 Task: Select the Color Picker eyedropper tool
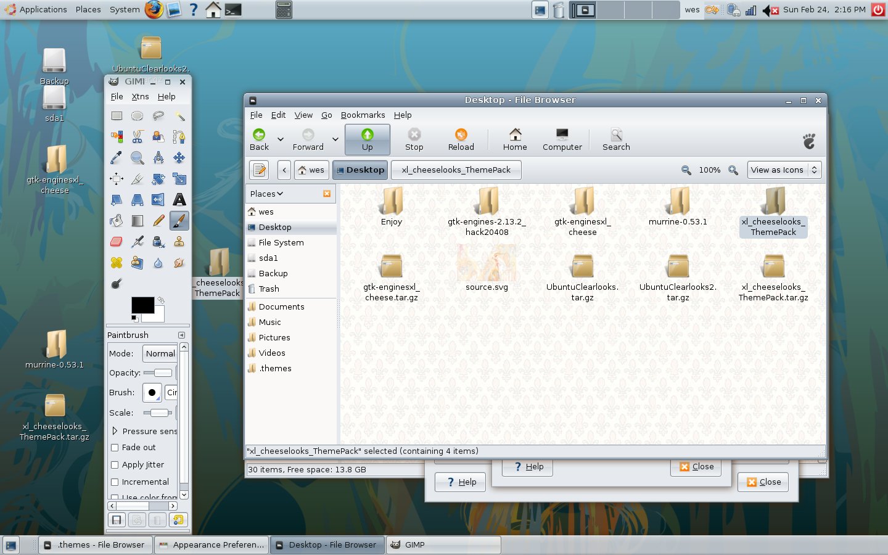117,158
